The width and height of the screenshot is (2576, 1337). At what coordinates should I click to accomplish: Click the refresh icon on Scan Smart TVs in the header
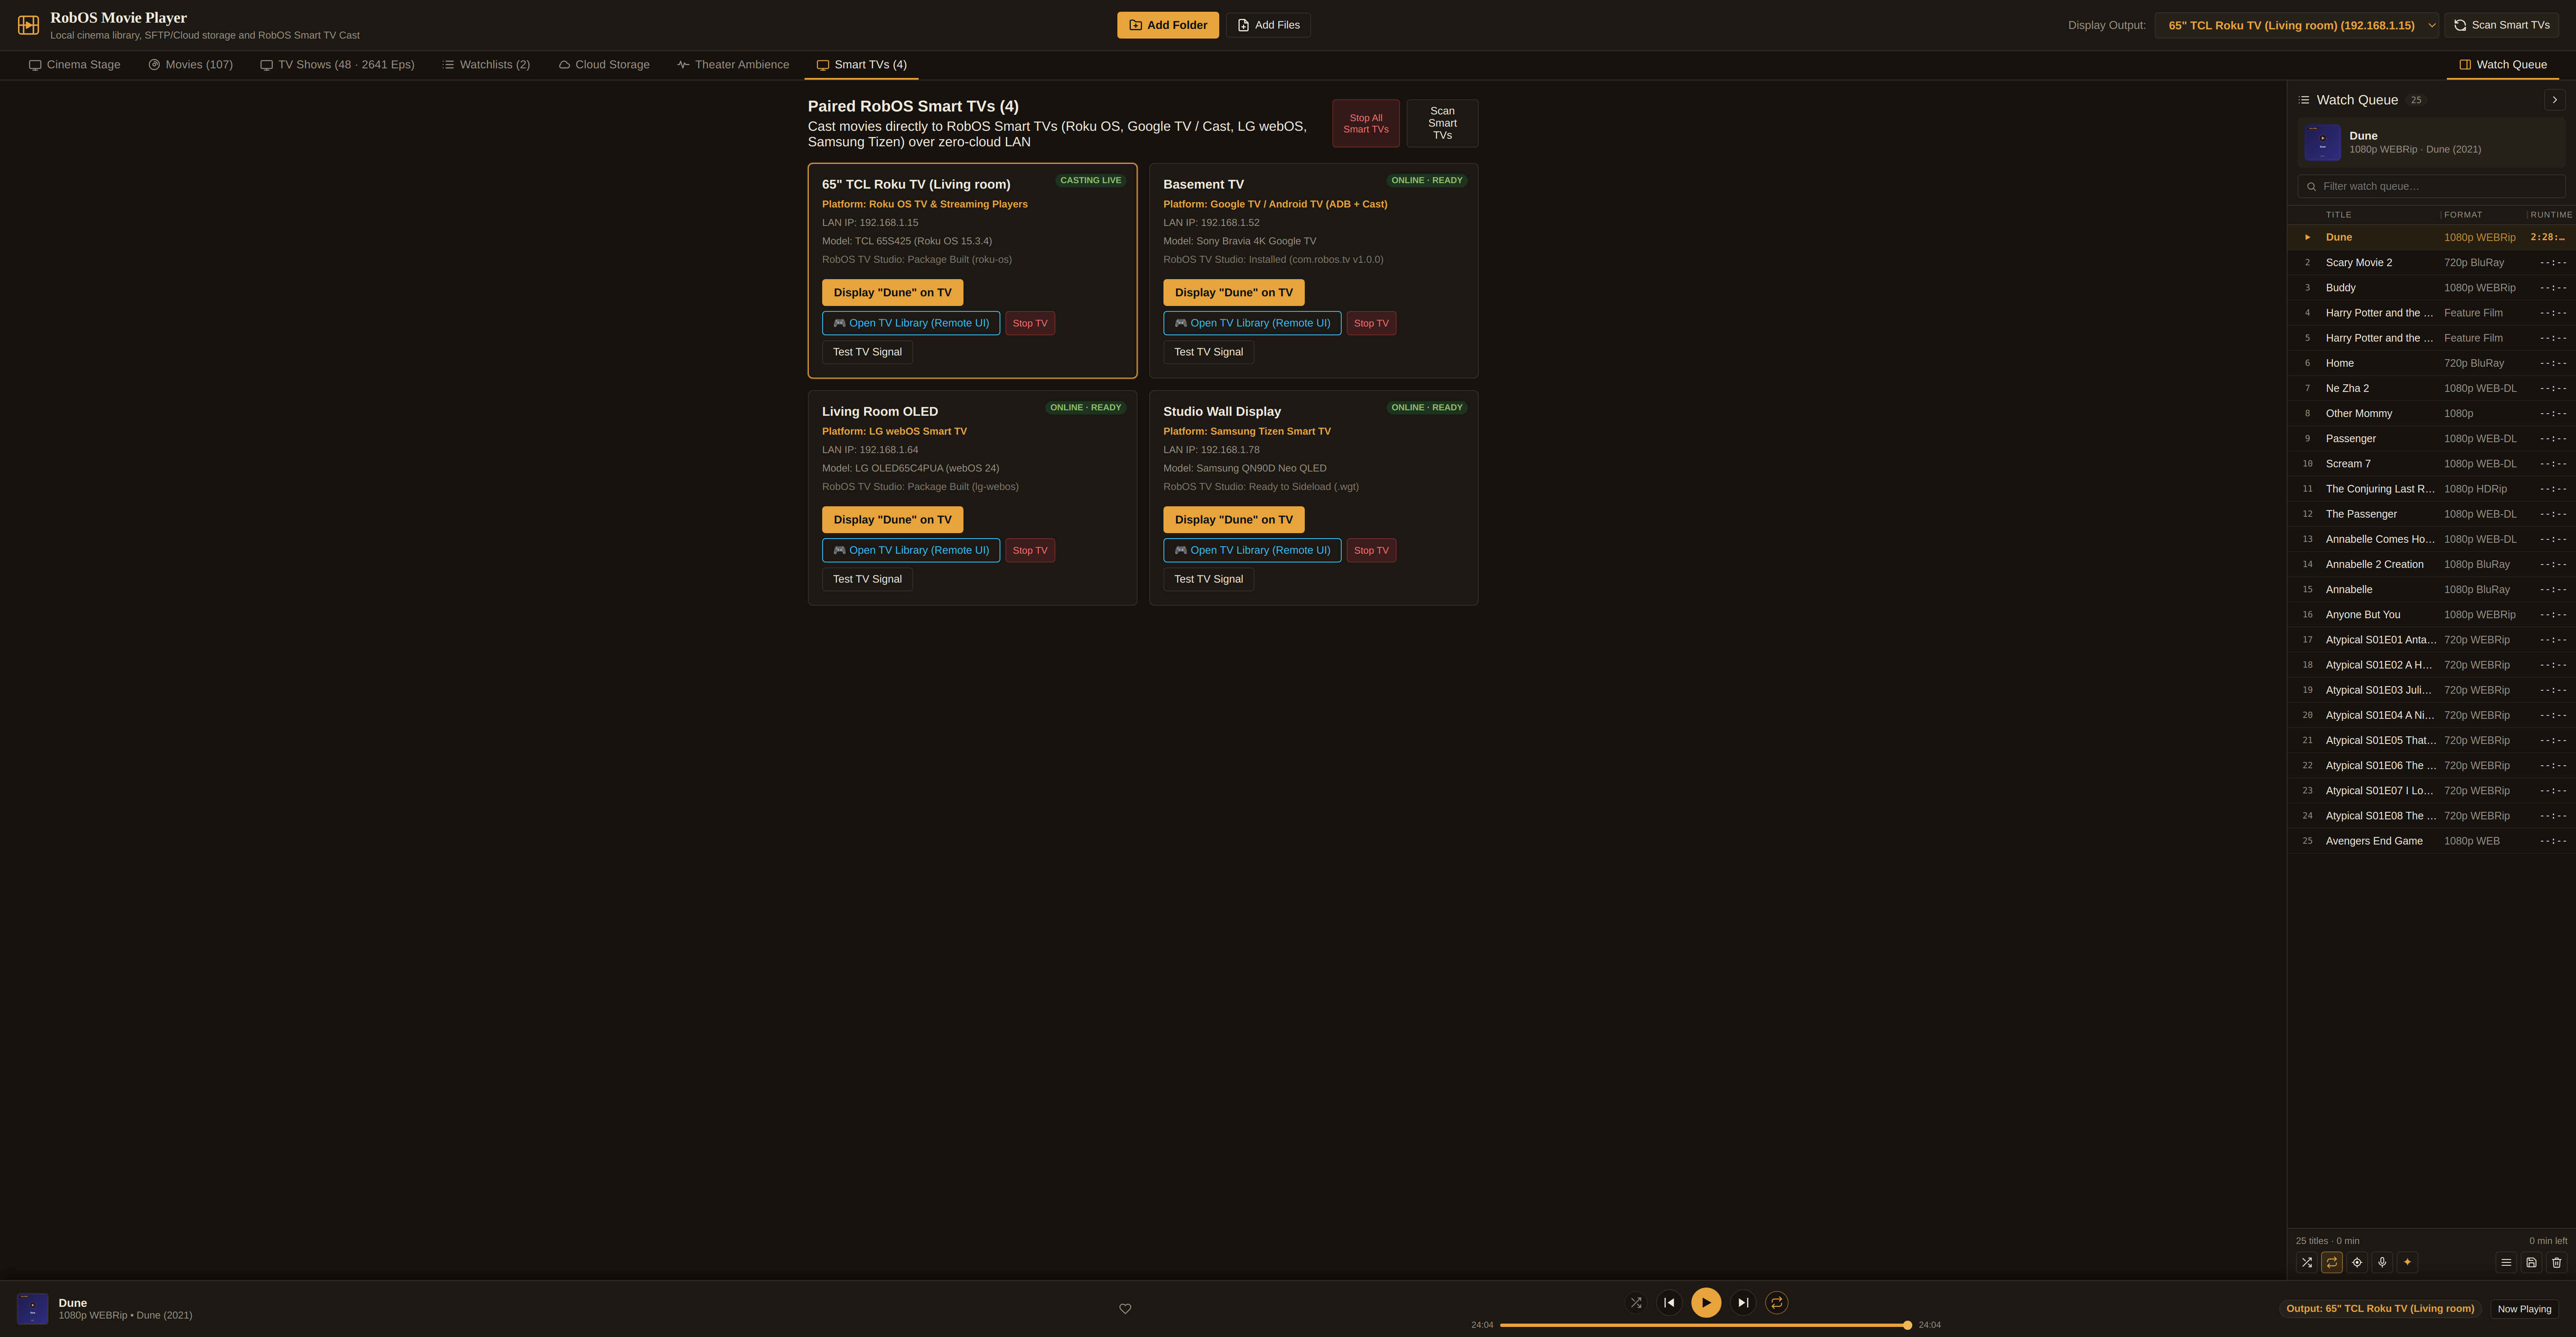click(x=2460, y=25)
